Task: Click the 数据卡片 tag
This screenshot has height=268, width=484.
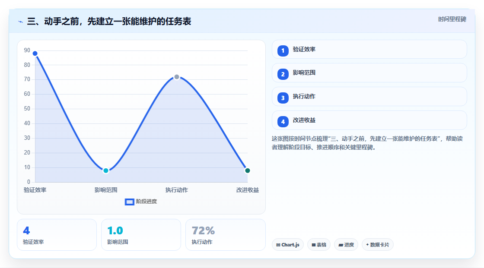Action: pyautogui.click(x=378, y=245)
